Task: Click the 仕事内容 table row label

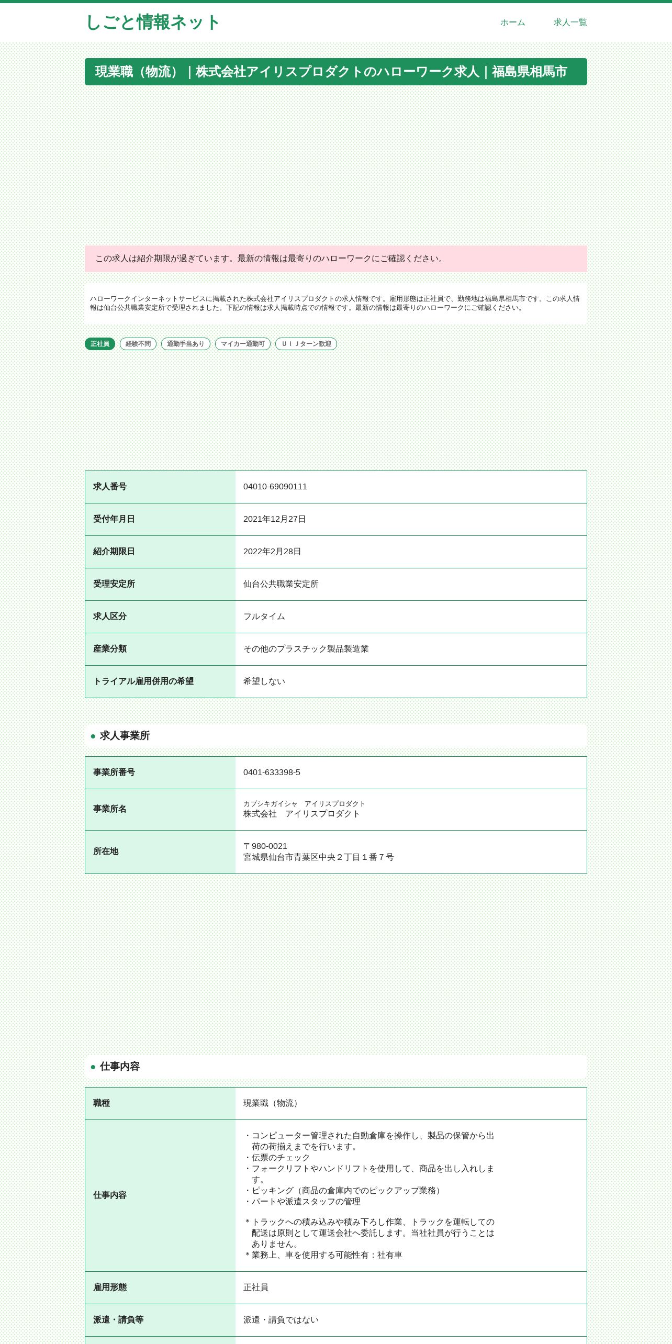Action: (x=110, y=1195)
